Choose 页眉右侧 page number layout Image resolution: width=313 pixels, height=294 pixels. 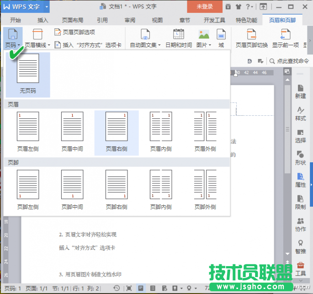coord(117,131)
